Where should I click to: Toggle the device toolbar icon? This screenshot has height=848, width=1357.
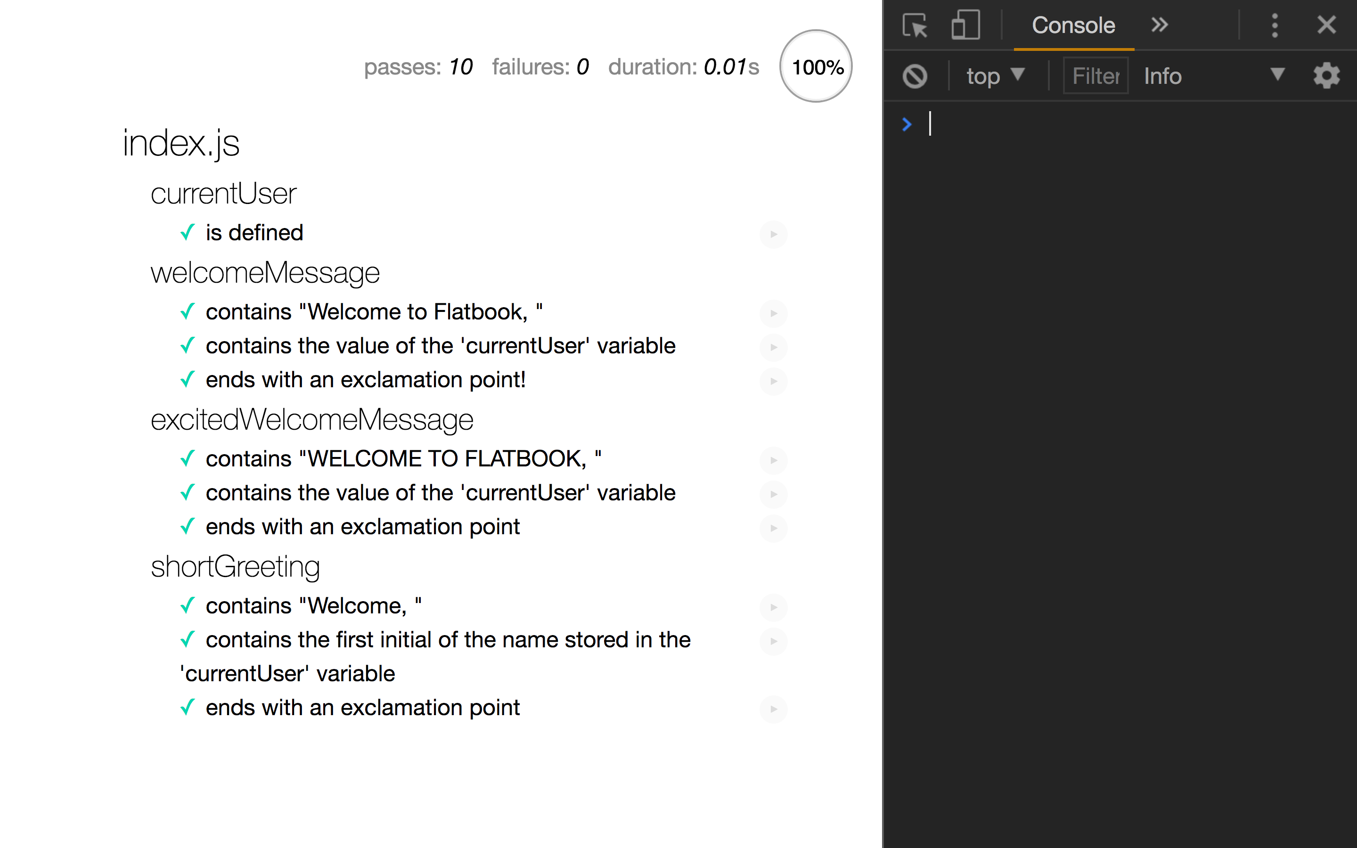(965, 26)
